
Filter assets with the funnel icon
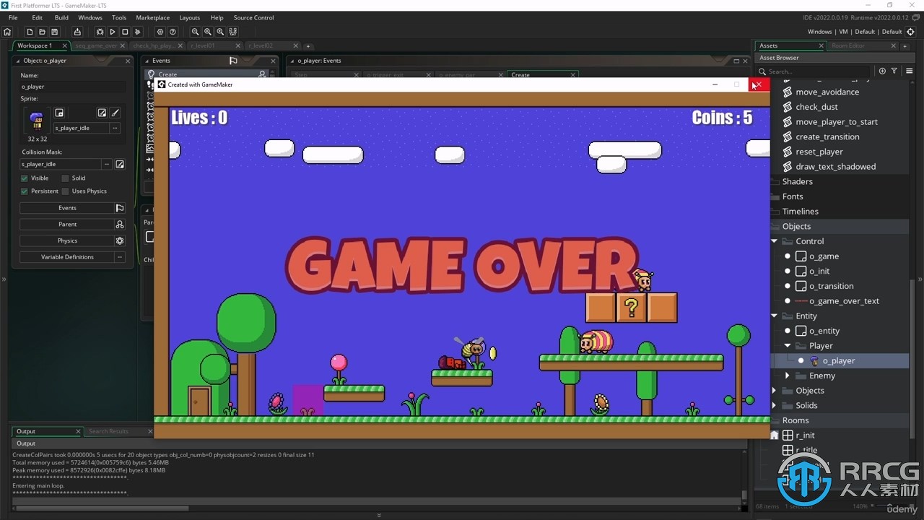894,71
